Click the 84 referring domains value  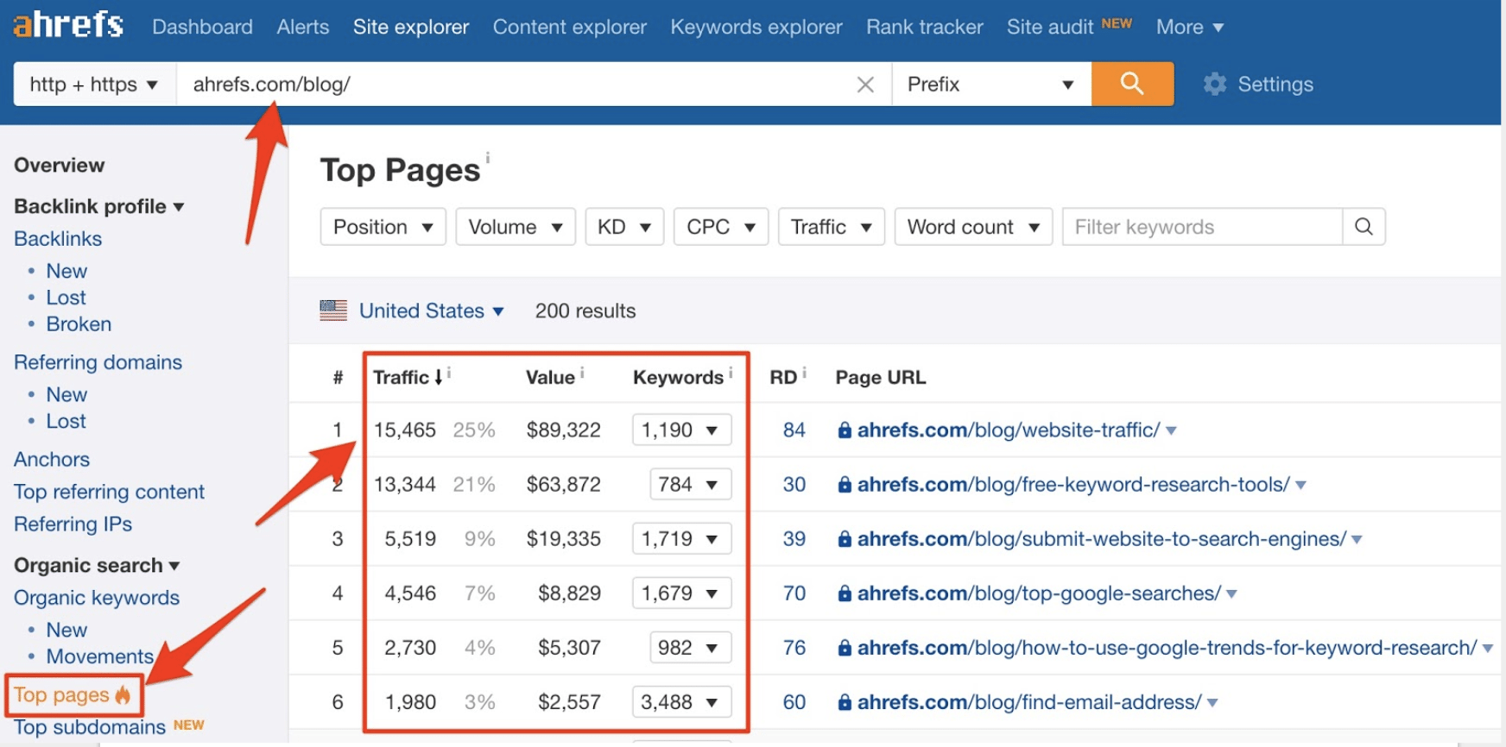click(x=794, y=430)
